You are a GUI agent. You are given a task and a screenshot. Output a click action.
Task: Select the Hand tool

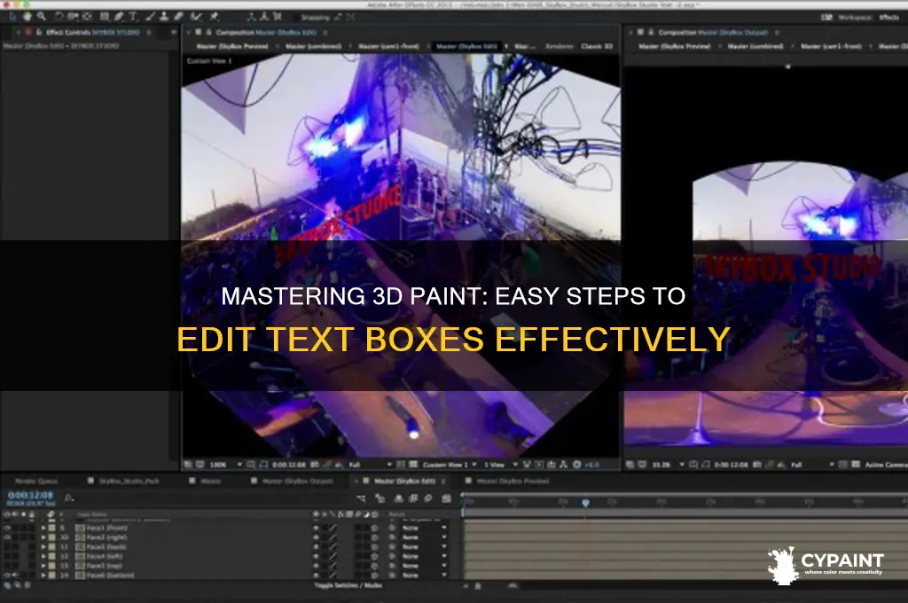[27, 17]
